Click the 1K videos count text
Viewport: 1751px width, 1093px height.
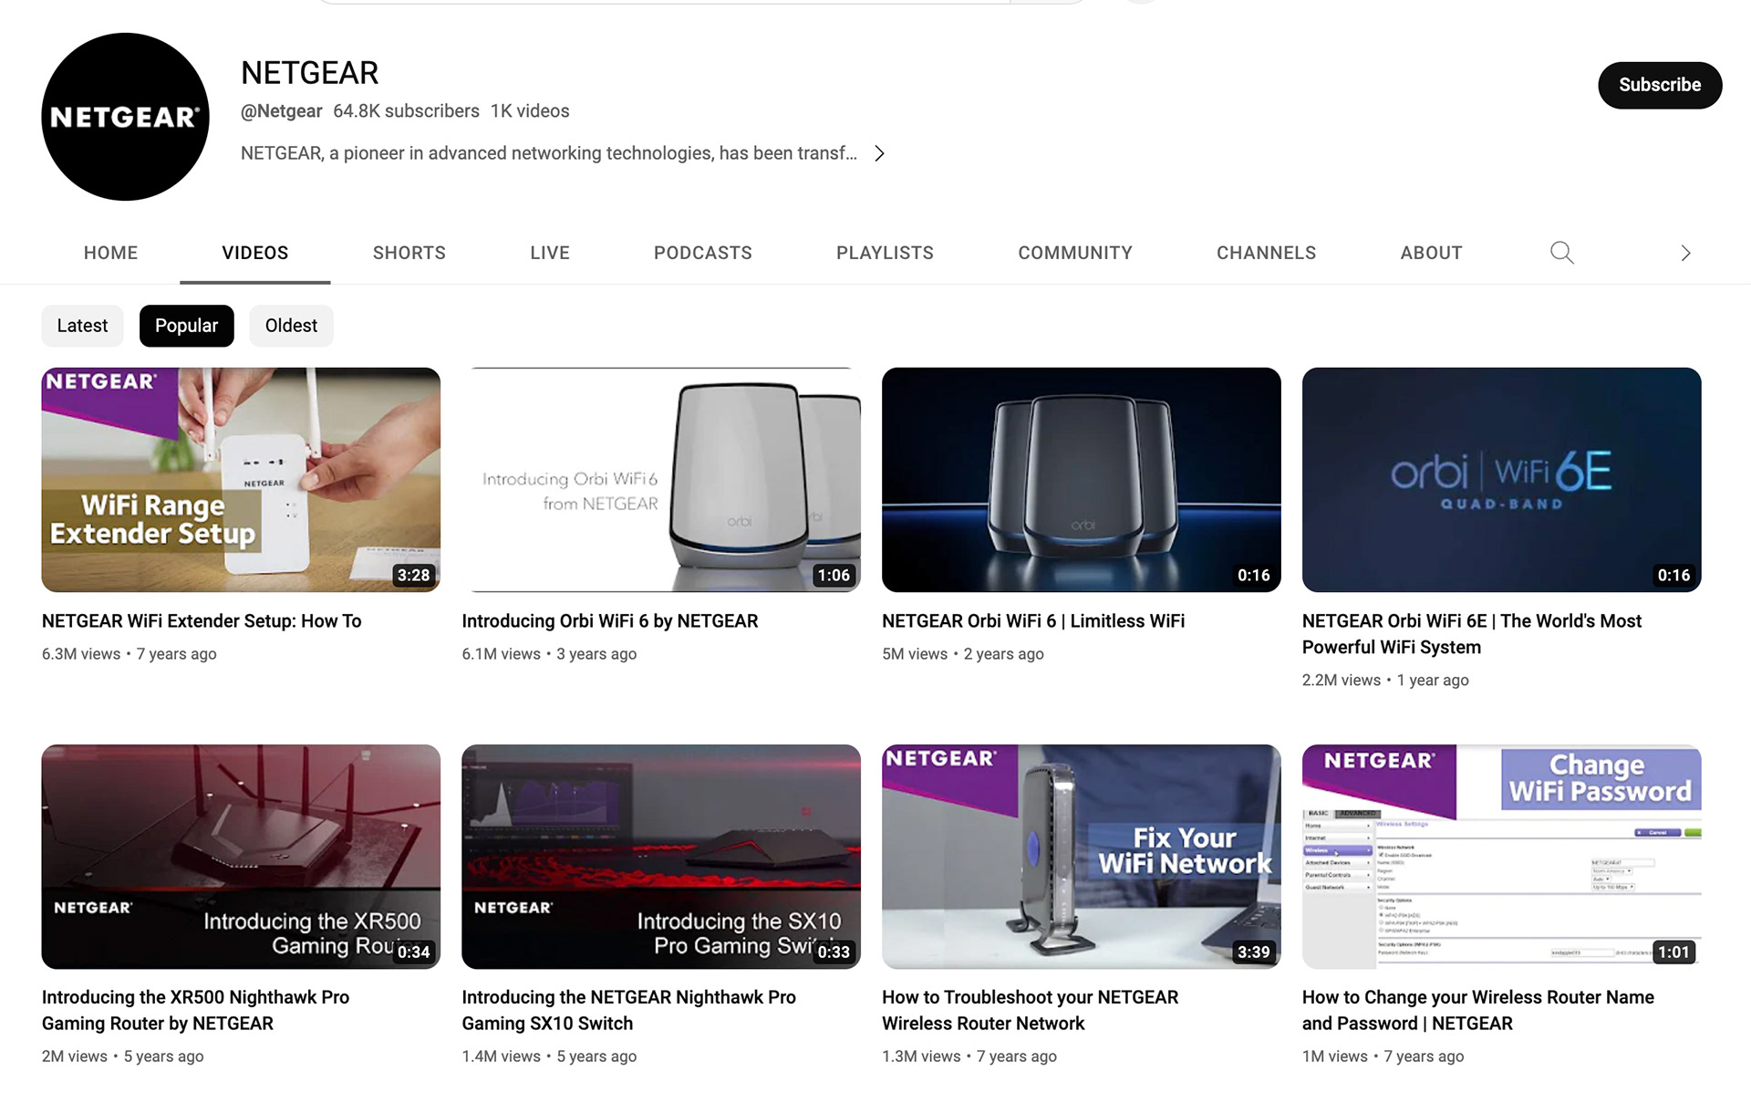point(530,111)
